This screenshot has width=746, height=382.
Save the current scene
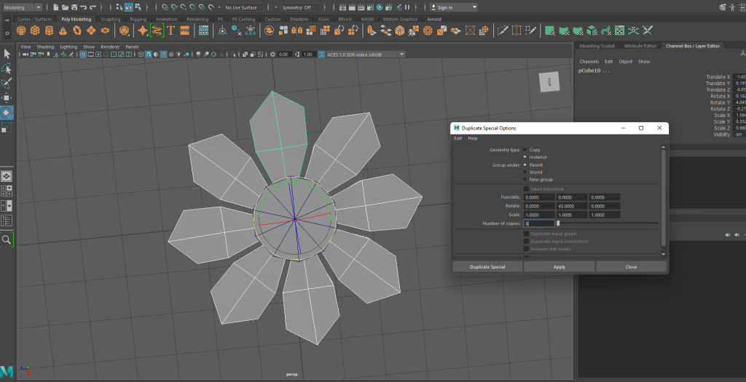tap(74, 7)
